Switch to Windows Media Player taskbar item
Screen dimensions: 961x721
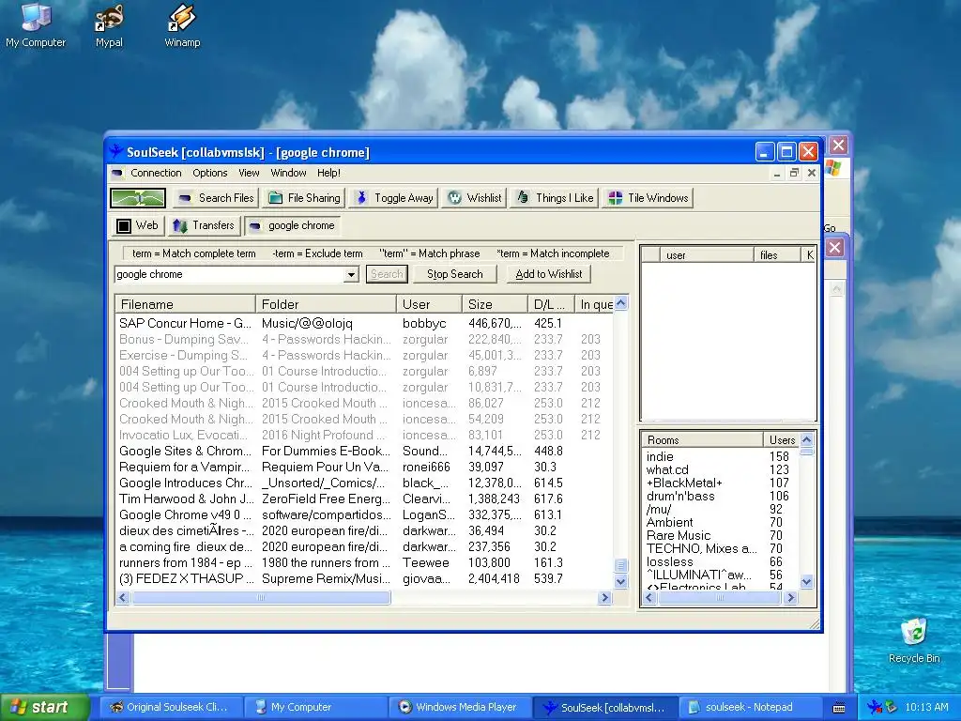(461, 707)
